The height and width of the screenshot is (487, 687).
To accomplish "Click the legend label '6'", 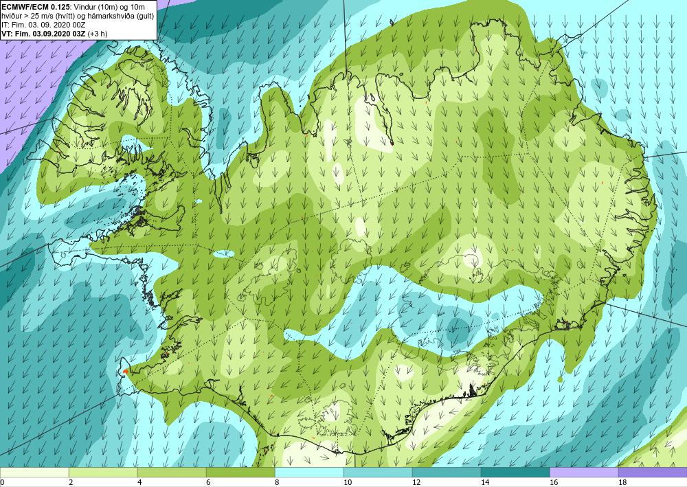I will (x=208, y=483).
